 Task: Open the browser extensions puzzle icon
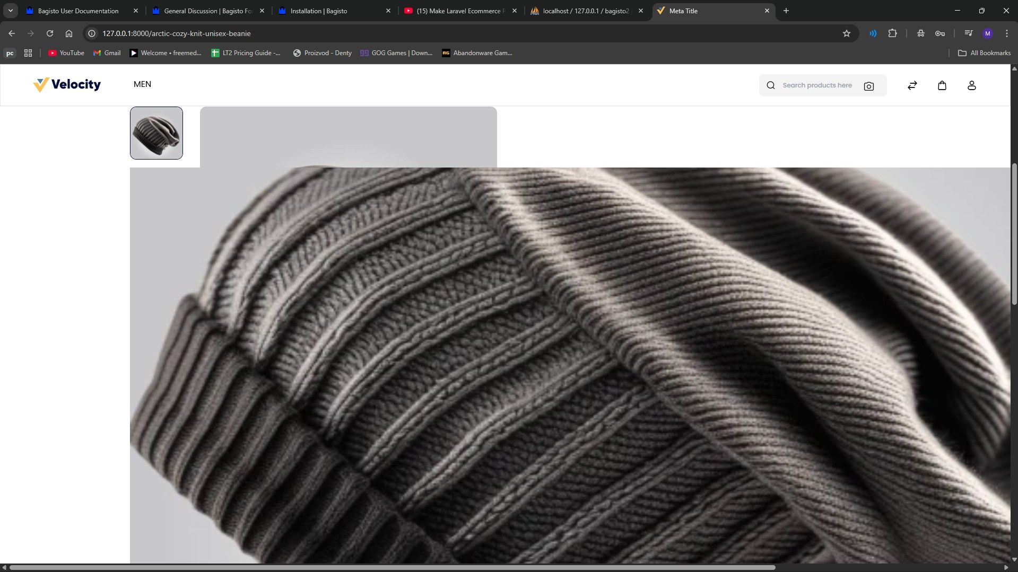[893, 33]
